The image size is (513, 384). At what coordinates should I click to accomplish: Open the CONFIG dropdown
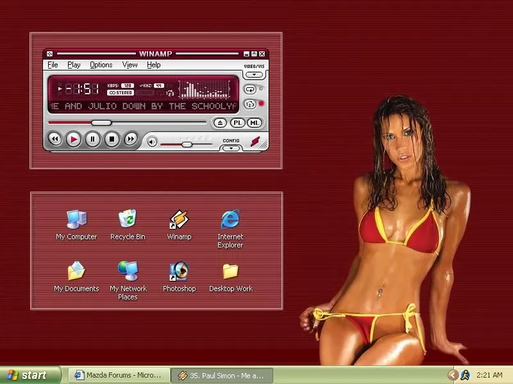[231, 149]
